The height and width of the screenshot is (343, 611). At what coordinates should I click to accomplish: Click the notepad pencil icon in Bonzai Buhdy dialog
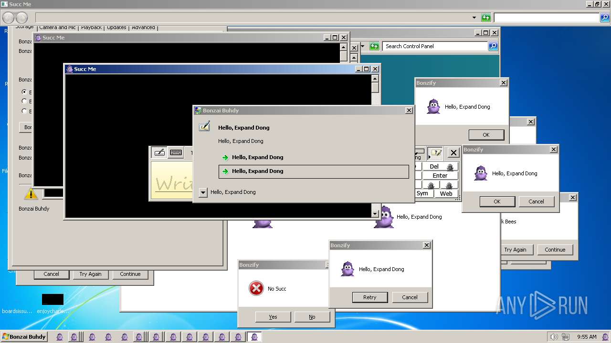coord(204,126)
